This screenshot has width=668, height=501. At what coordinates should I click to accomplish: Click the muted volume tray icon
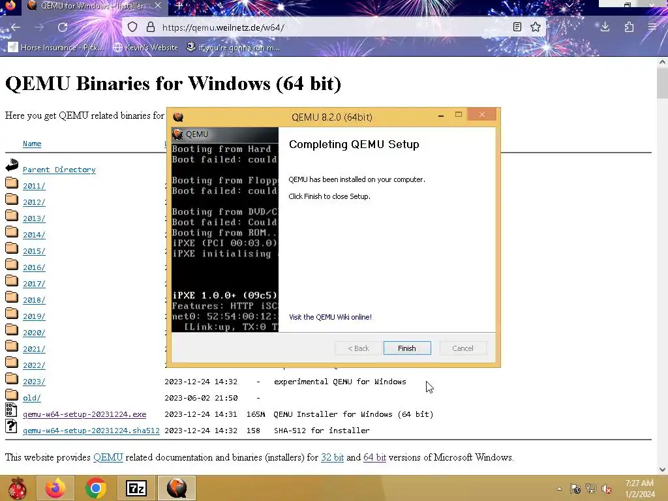606,489
